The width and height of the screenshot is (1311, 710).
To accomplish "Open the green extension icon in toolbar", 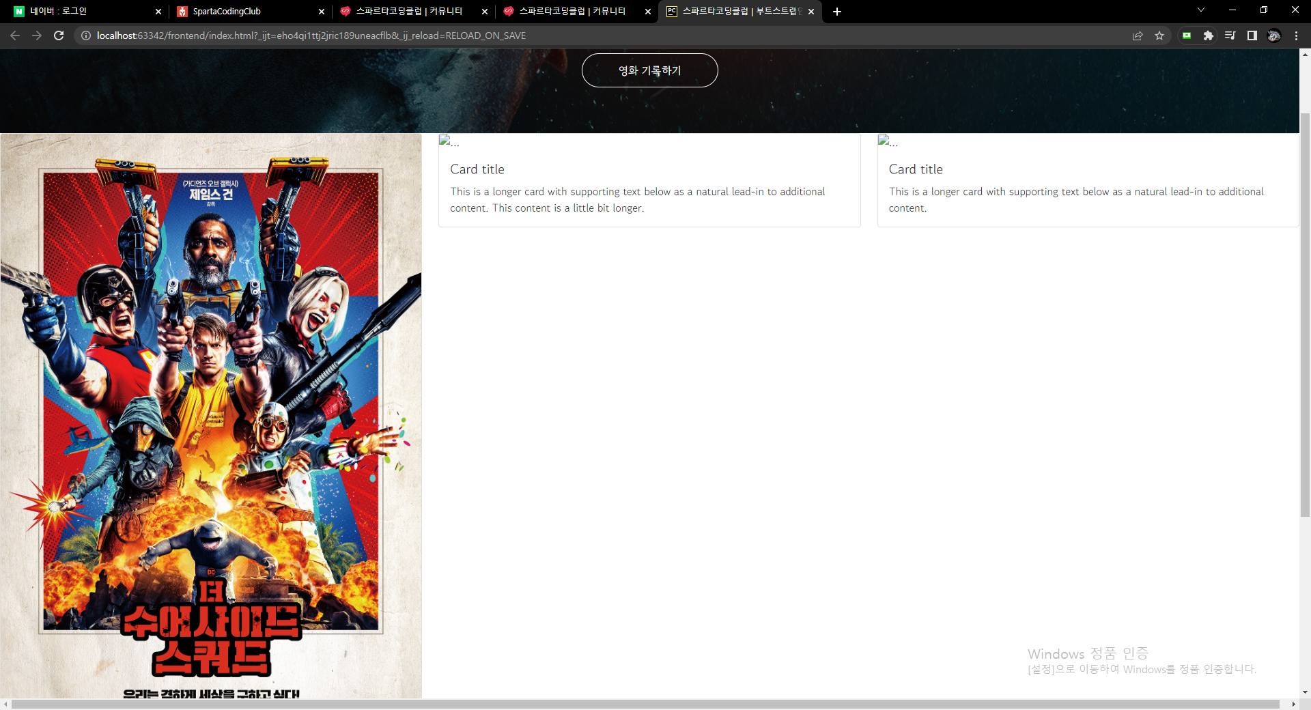I will (x=1187, y=35).
